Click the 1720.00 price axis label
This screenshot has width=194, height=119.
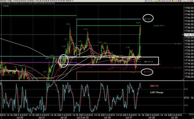(x=189, y=57)
